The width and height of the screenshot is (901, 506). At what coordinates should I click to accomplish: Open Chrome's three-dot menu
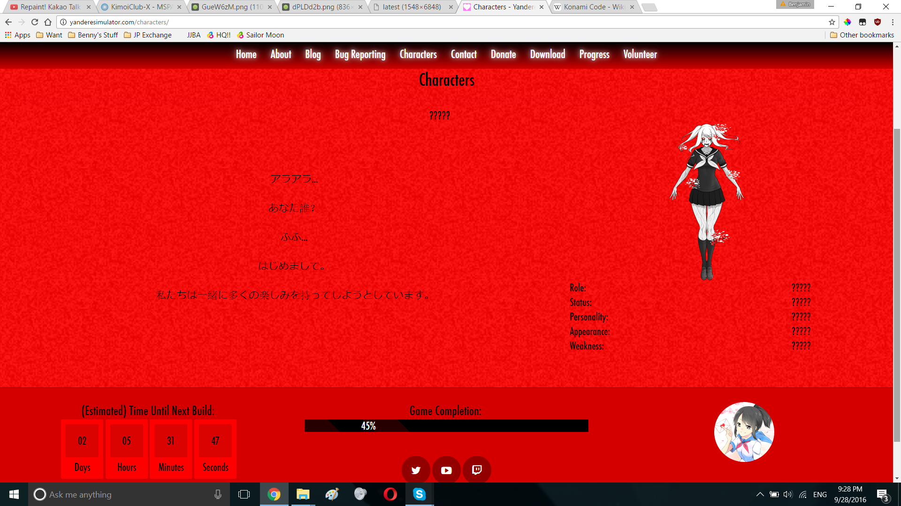[x=893, y=22]
